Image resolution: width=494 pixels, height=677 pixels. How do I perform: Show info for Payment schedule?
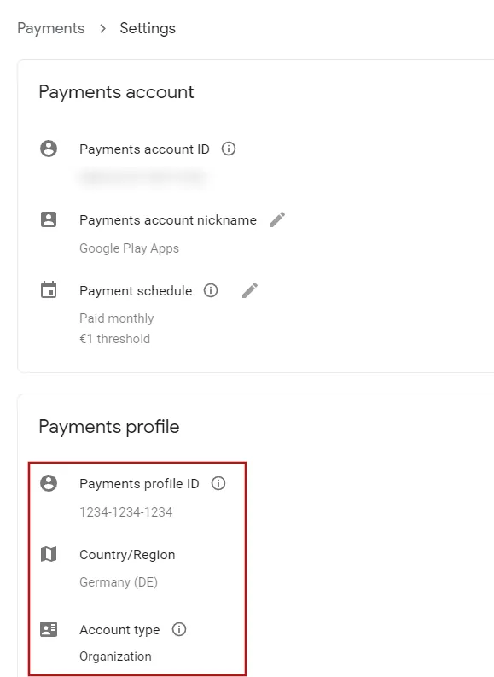(x=211, y=290)
